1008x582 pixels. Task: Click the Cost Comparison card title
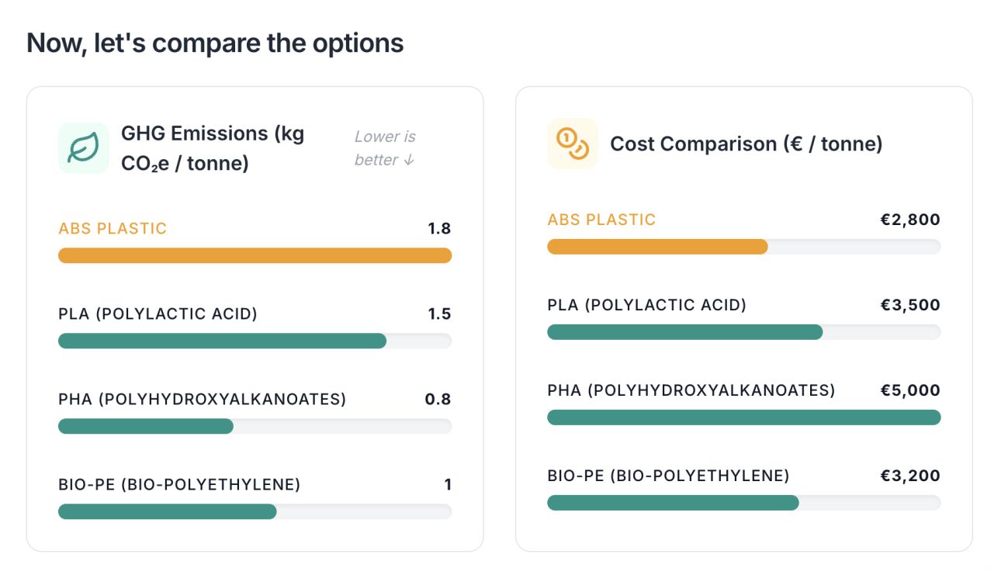pos(746,144)
